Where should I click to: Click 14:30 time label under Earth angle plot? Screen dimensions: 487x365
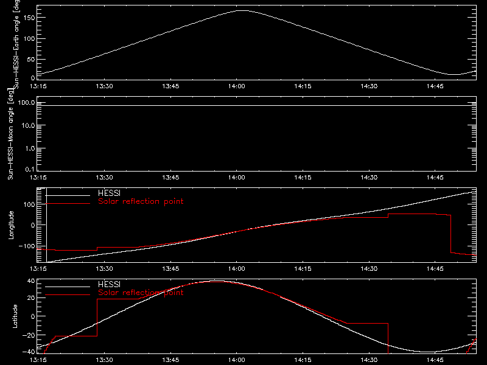click(x=369, y=86)
